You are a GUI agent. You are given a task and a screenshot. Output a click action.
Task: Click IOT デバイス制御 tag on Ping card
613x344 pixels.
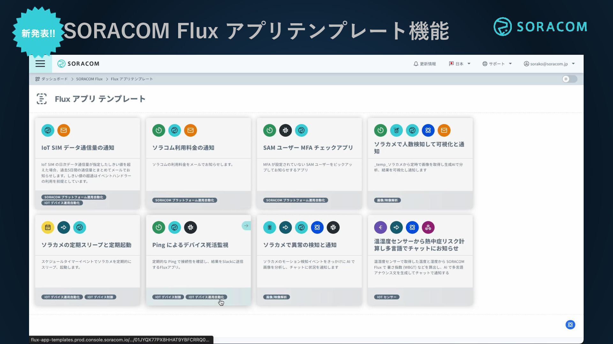click(168, 297)
